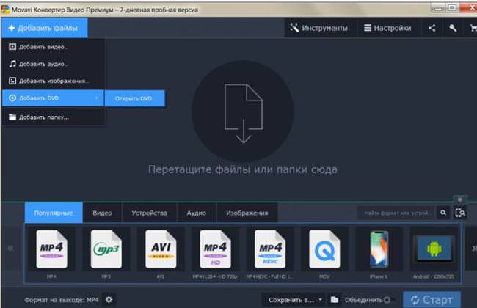Click the Старт conversion button
The height and width of the screenshot is (308, 477).
(432, 300)
